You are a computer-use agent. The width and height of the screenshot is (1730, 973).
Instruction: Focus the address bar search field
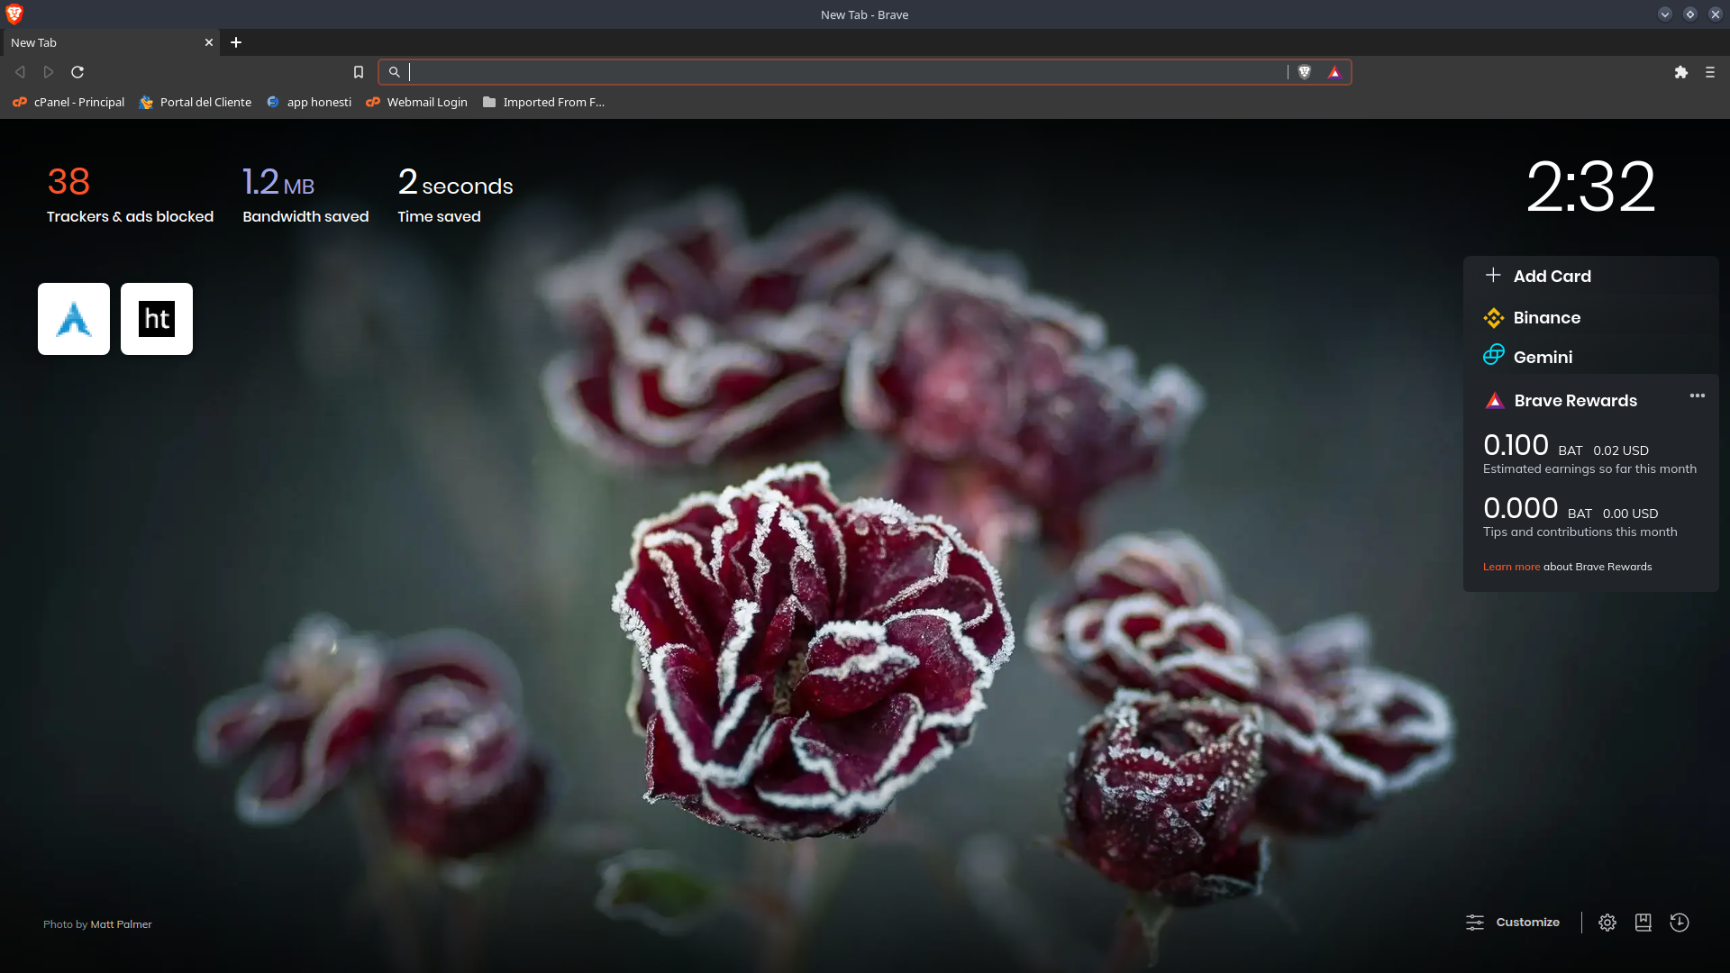[847, 72]
